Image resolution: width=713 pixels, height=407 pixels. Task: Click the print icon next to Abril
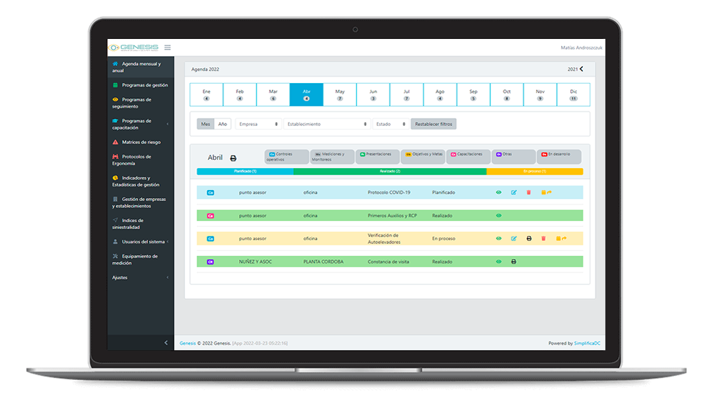(233, 158)
